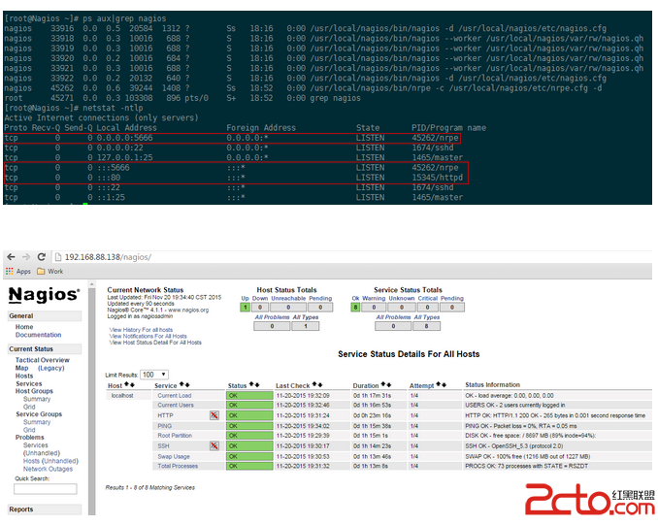The height and width of the screenshot is (525, 658).
Task: Click service totals All Types link
Action: pyautogui.click(x=427, y=317)
